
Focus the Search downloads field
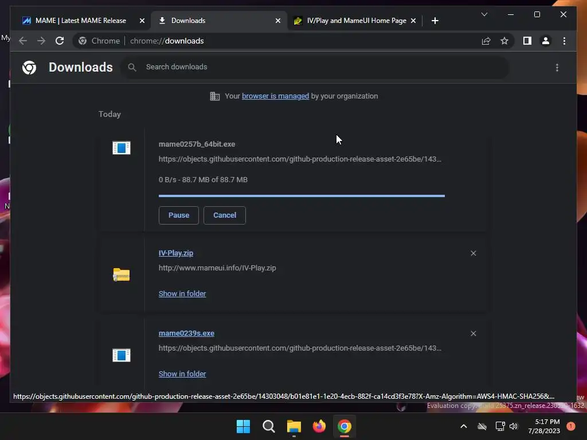(315, 68)
